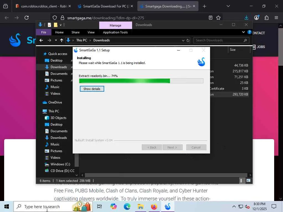Screen dimensions: 283x212
Task: Select Windows (C:) drive
Action: click(60, 164)
